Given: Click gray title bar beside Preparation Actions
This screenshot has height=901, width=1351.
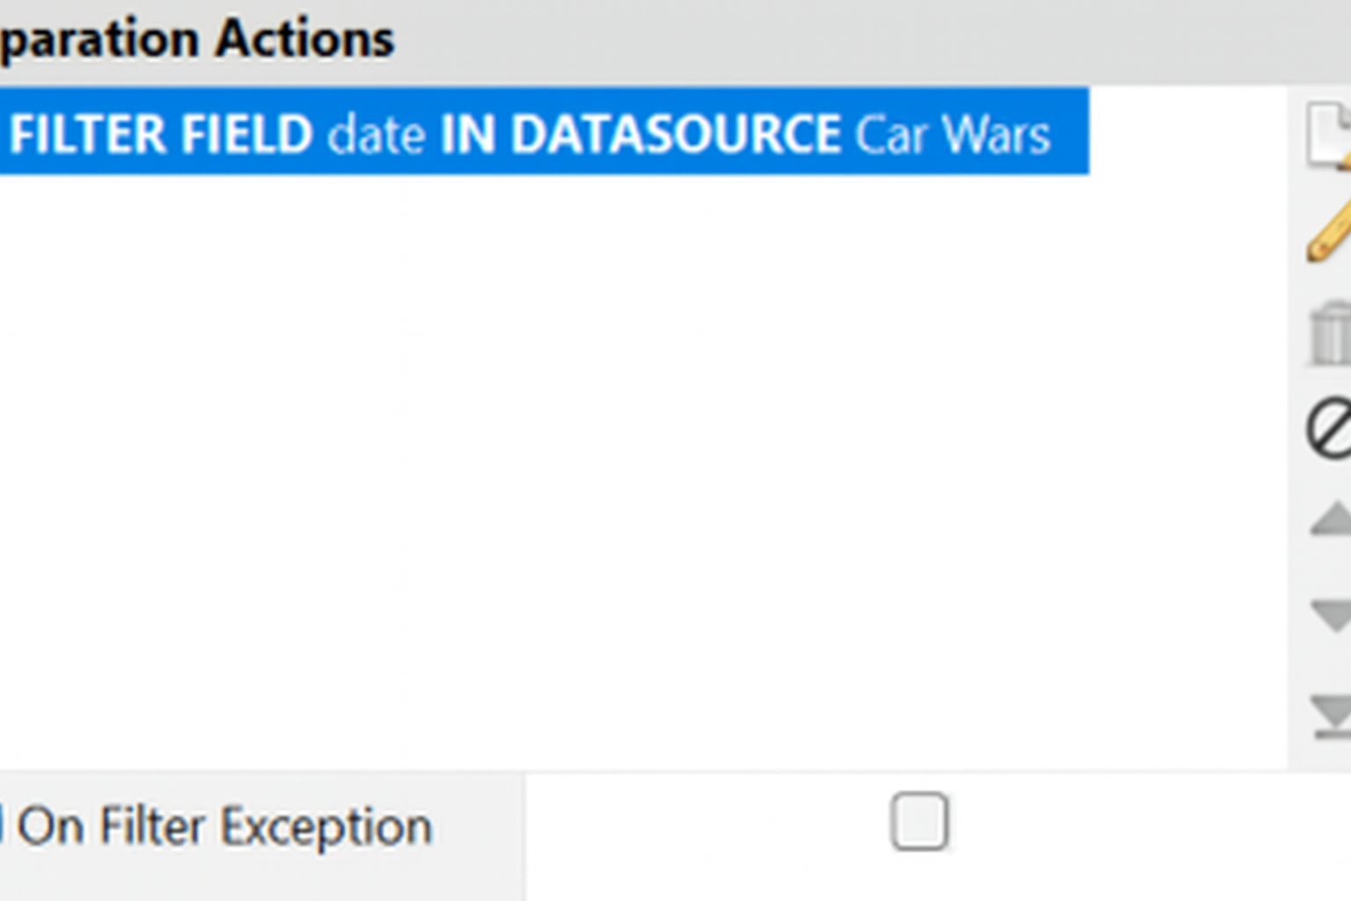Looking at the screenshot, I should click(x=880, y=40).
